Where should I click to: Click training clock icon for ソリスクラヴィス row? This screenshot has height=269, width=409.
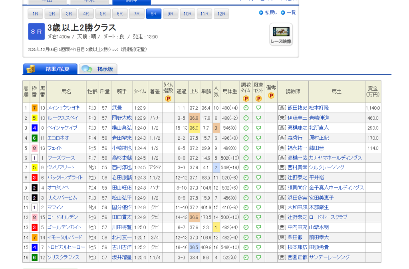[246, 257]
